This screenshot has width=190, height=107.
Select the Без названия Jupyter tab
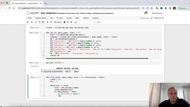(26, 3)
